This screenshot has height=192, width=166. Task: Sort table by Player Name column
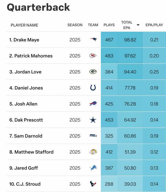[x=24, y=25]
